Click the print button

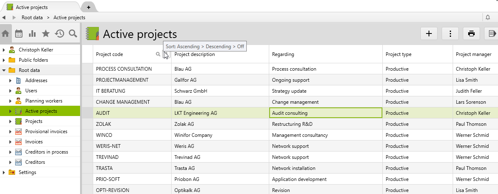(471, 34)
